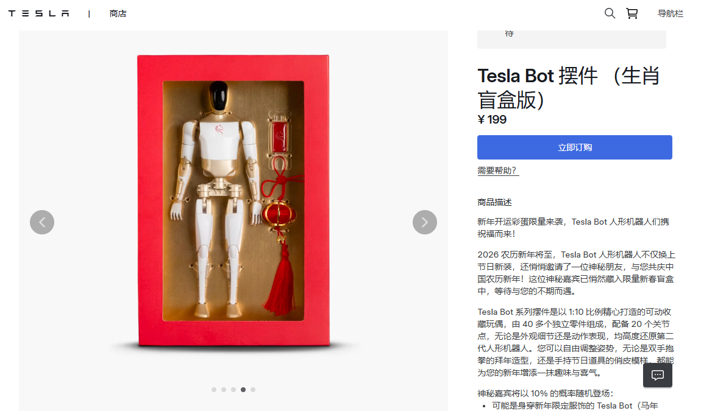Select the second carousel dot
701x411 pixels.
[224, 390]
